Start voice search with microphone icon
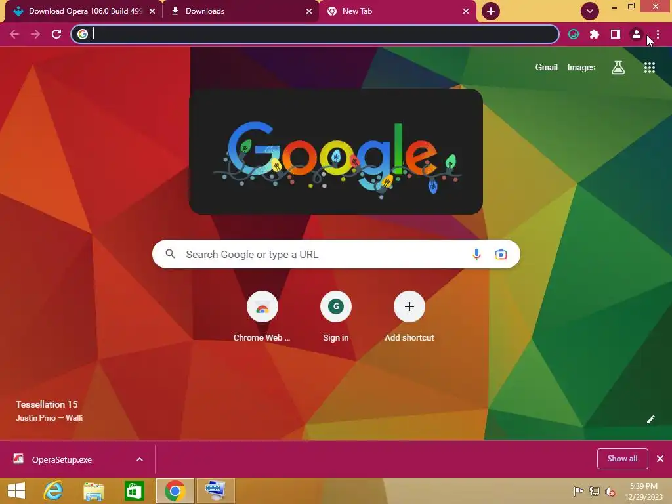The height and width of the screenshot is (504, 672). (x=476, y=254)
